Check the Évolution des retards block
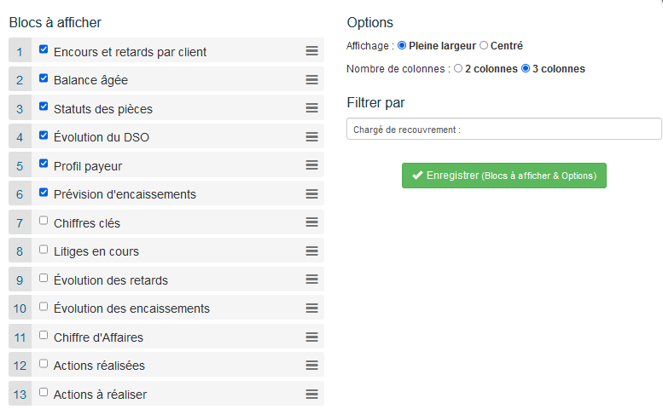This screenshot has width=663, height=415. pyautogui.click(x=44, y=278)
